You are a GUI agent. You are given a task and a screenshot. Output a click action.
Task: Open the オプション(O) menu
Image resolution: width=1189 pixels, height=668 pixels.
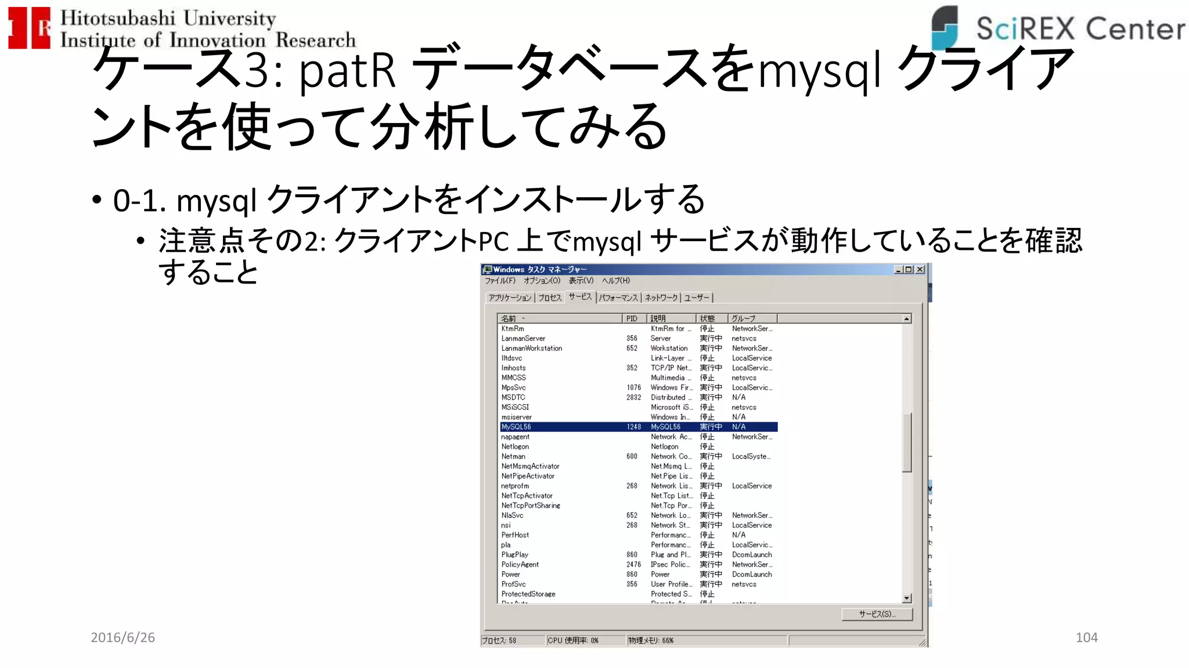(x=542, y=281)
